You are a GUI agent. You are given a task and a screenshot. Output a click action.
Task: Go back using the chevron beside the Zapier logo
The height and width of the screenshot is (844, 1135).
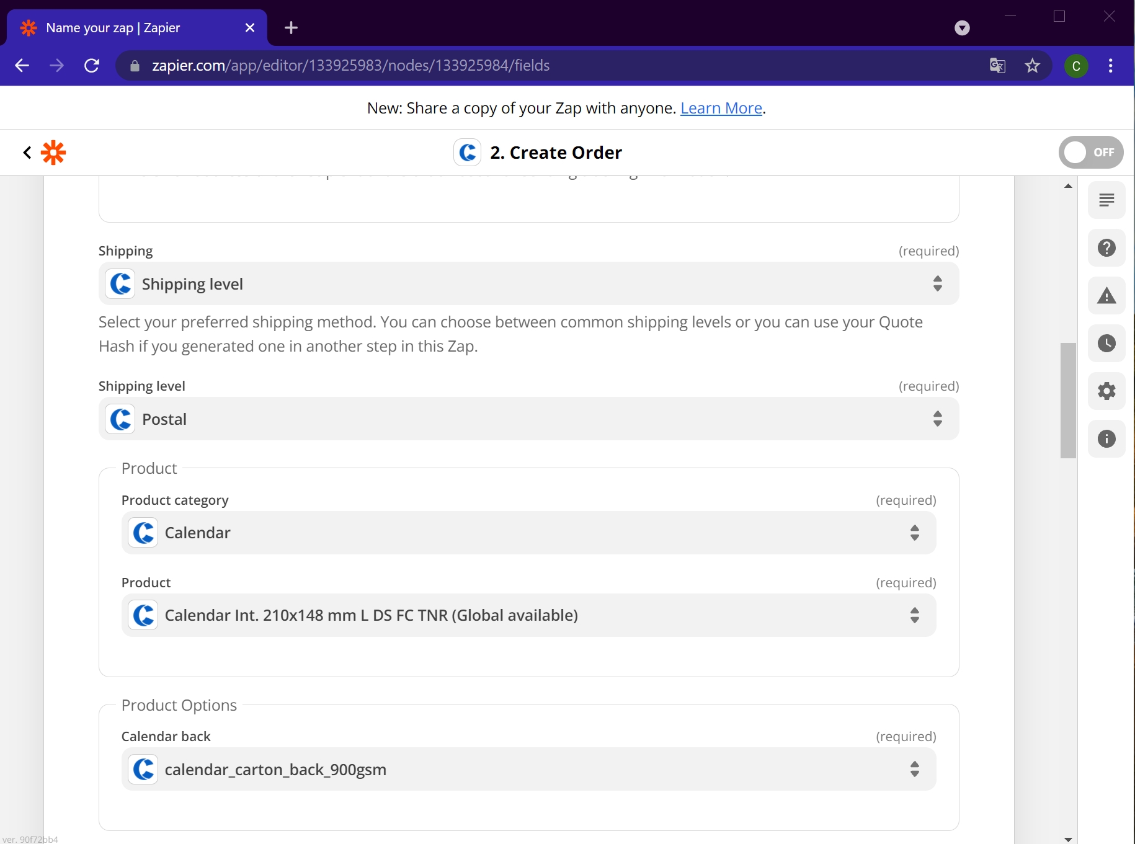pyautogui.click(x=27, y=153)
